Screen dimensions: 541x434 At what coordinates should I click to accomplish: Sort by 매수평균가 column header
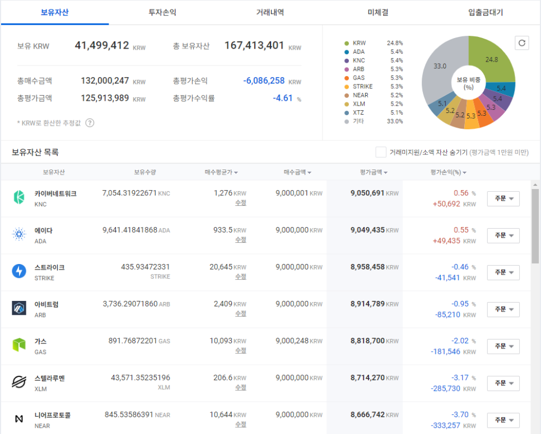(221, 172)
